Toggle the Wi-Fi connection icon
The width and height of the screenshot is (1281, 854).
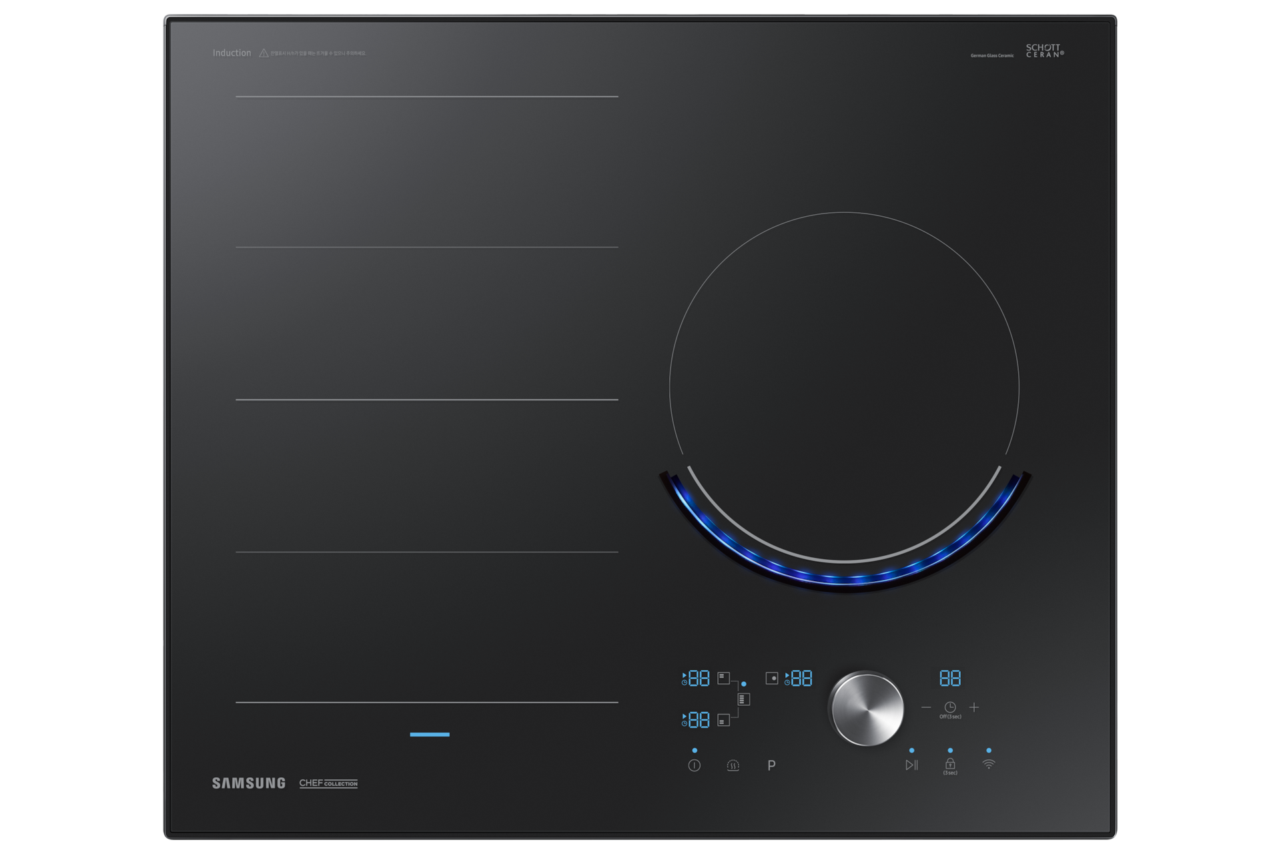[989, 765]
